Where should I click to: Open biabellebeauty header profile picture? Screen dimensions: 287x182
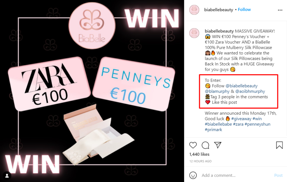194,10
